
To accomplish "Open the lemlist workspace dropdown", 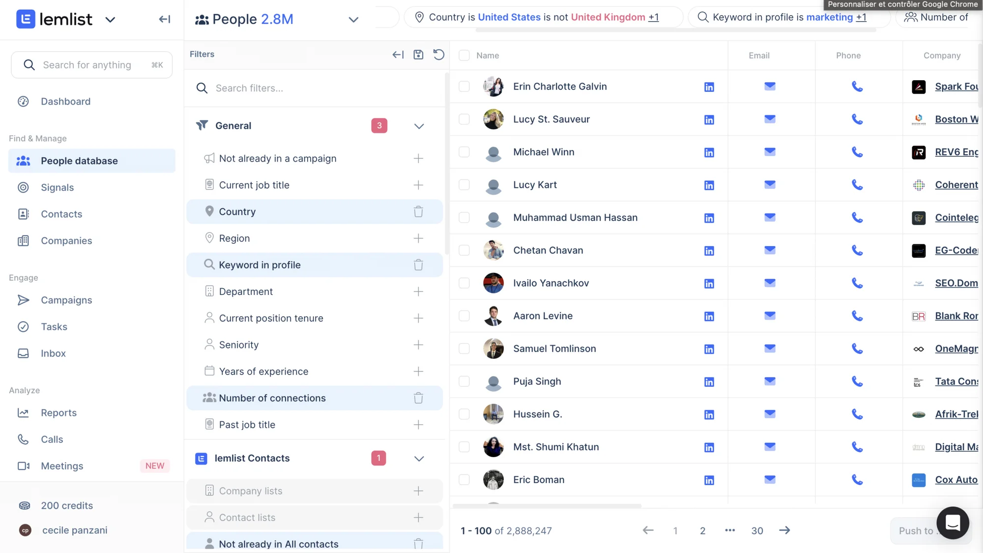I will (110, 20).
